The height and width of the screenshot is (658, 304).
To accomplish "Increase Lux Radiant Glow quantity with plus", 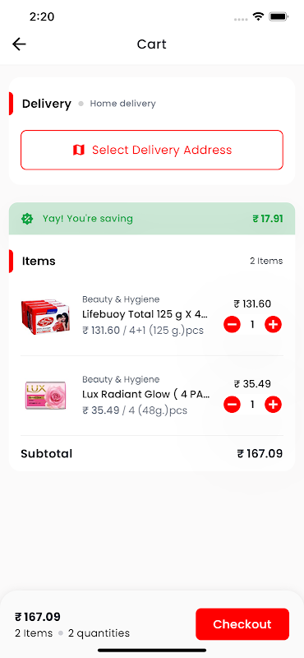I will tap(273, 405).
